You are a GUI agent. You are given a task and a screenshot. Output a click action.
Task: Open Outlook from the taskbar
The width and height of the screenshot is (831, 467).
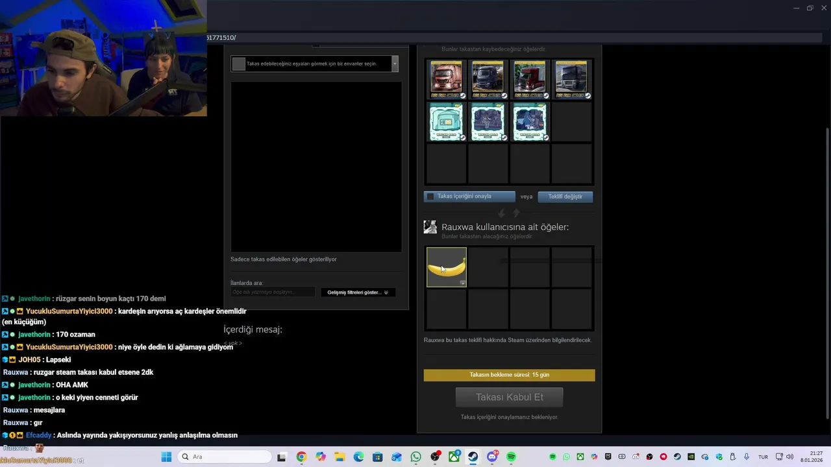pyautogui.click(x=397, y=457)
